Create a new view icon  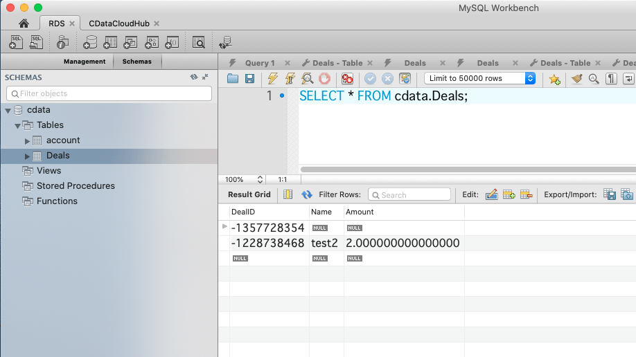(x=130, y=42)
